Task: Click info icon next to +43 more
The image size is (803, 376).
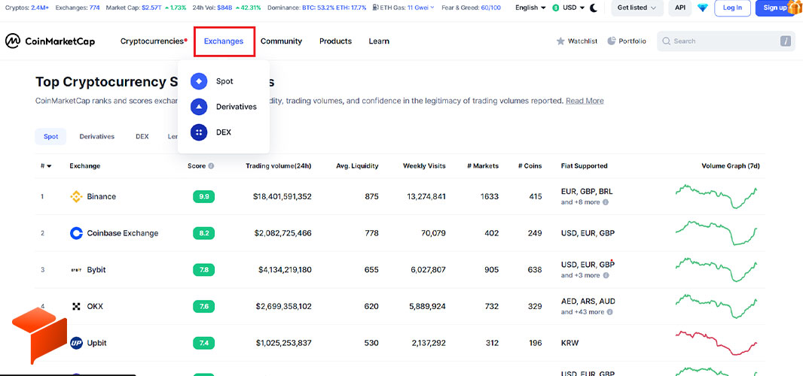Action: 609,312
